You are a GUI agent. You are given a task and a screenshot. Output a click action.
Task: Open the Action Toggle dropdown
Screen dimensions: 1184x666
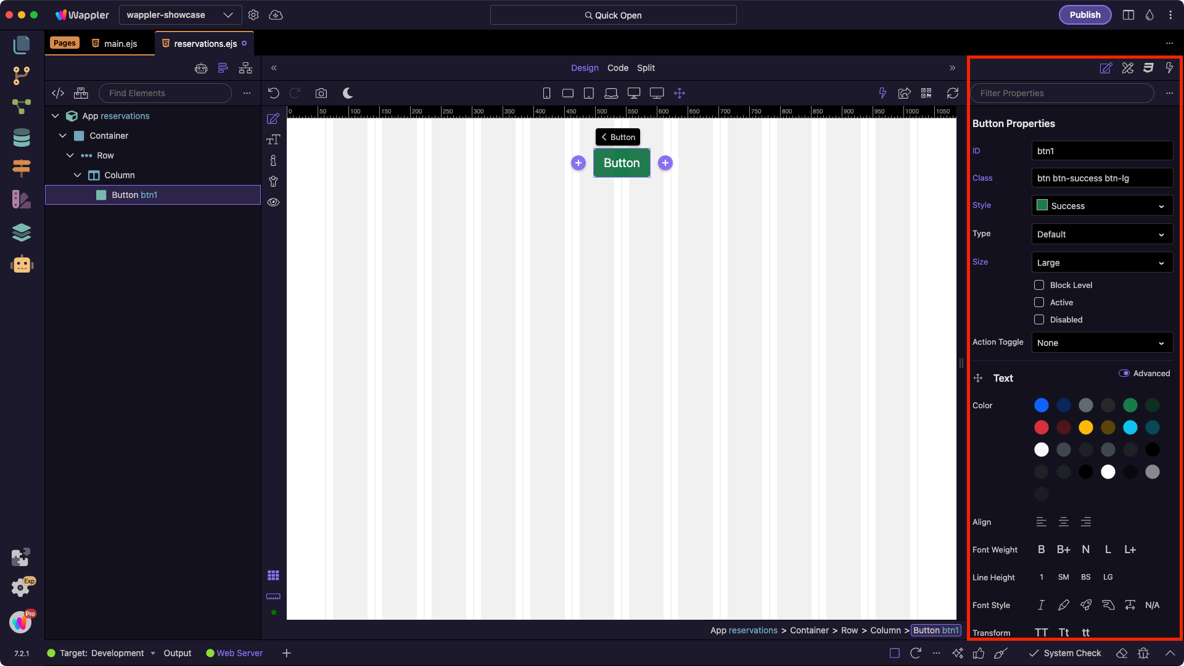[1102, 342]
